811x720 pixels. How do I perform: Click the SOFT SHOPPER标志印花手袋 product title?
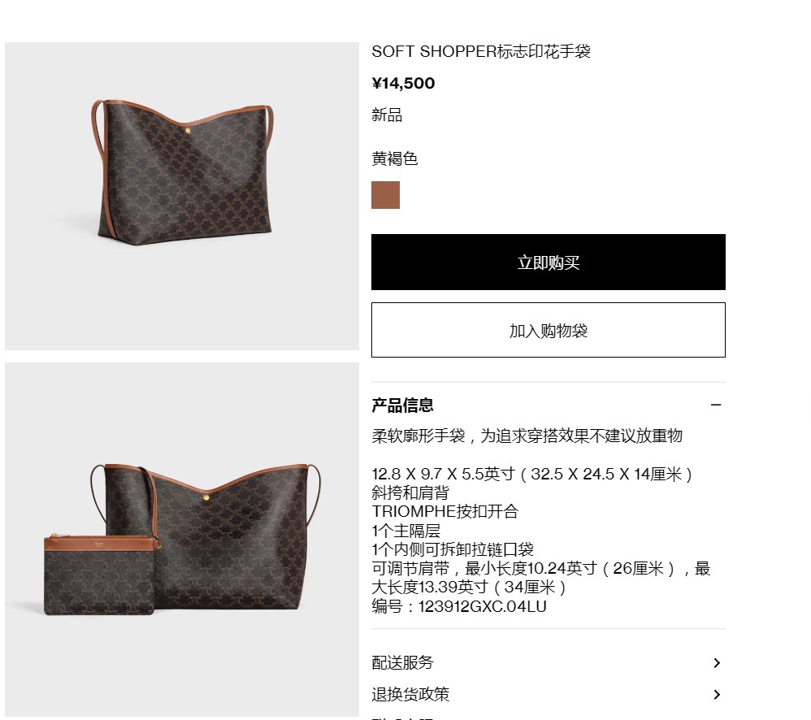[x=481, y=51]
